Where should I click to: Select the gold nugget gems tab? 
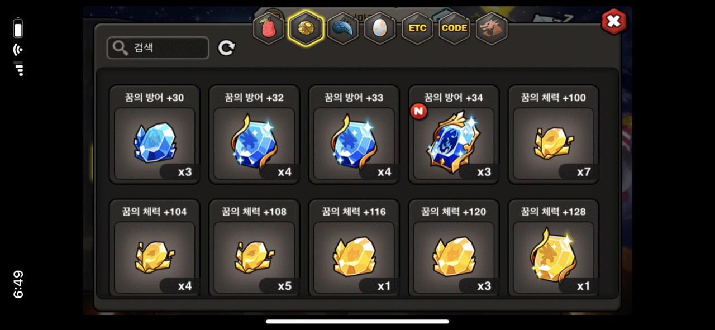click(306, 28)
